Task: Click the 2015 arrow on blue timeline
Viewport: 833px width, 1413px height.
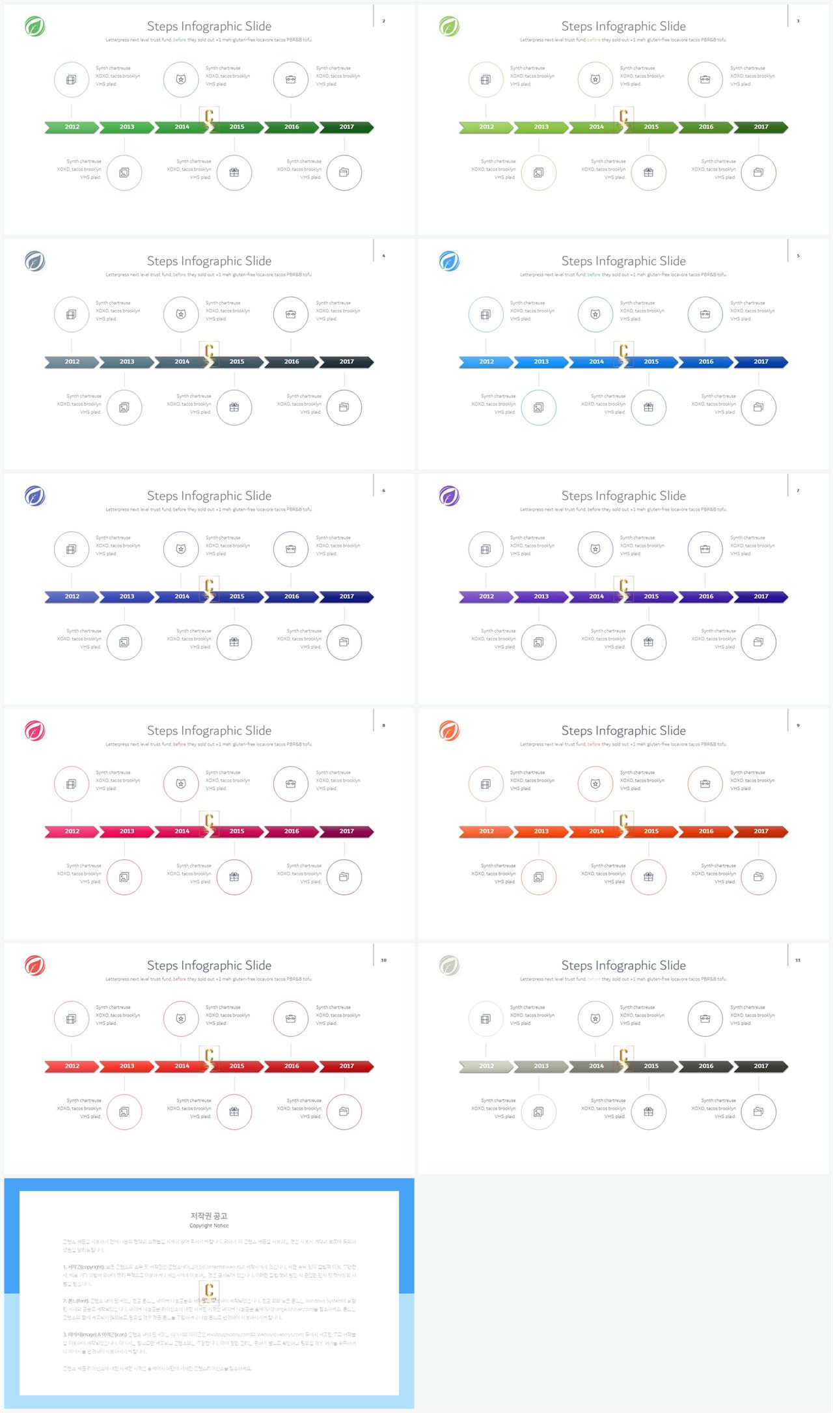Action: (651, 362)
